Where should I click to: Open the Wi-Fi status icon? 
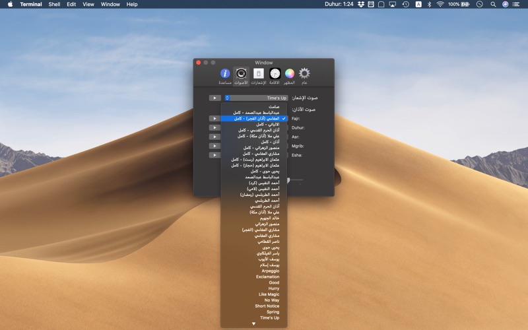440,5
